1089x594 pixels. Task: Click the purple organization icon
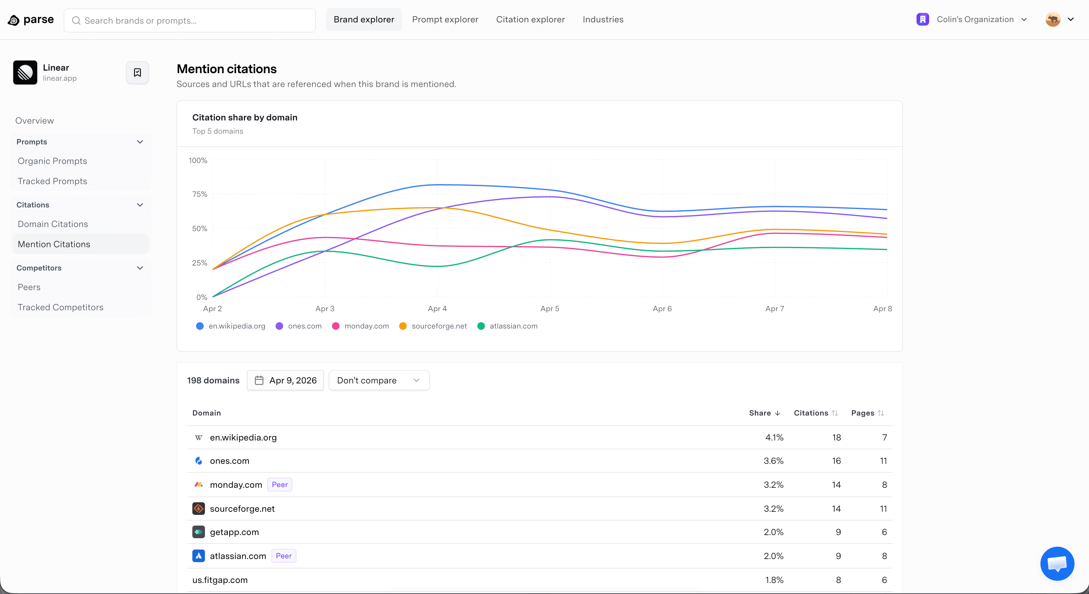point(923,20)
